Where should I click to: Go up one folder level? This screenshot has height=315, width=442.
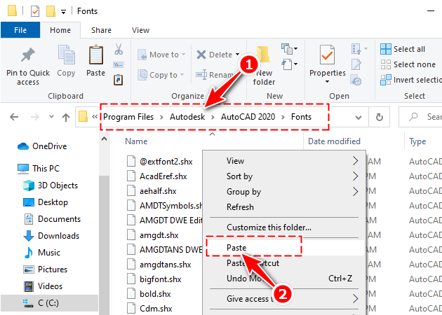[66, 118]
